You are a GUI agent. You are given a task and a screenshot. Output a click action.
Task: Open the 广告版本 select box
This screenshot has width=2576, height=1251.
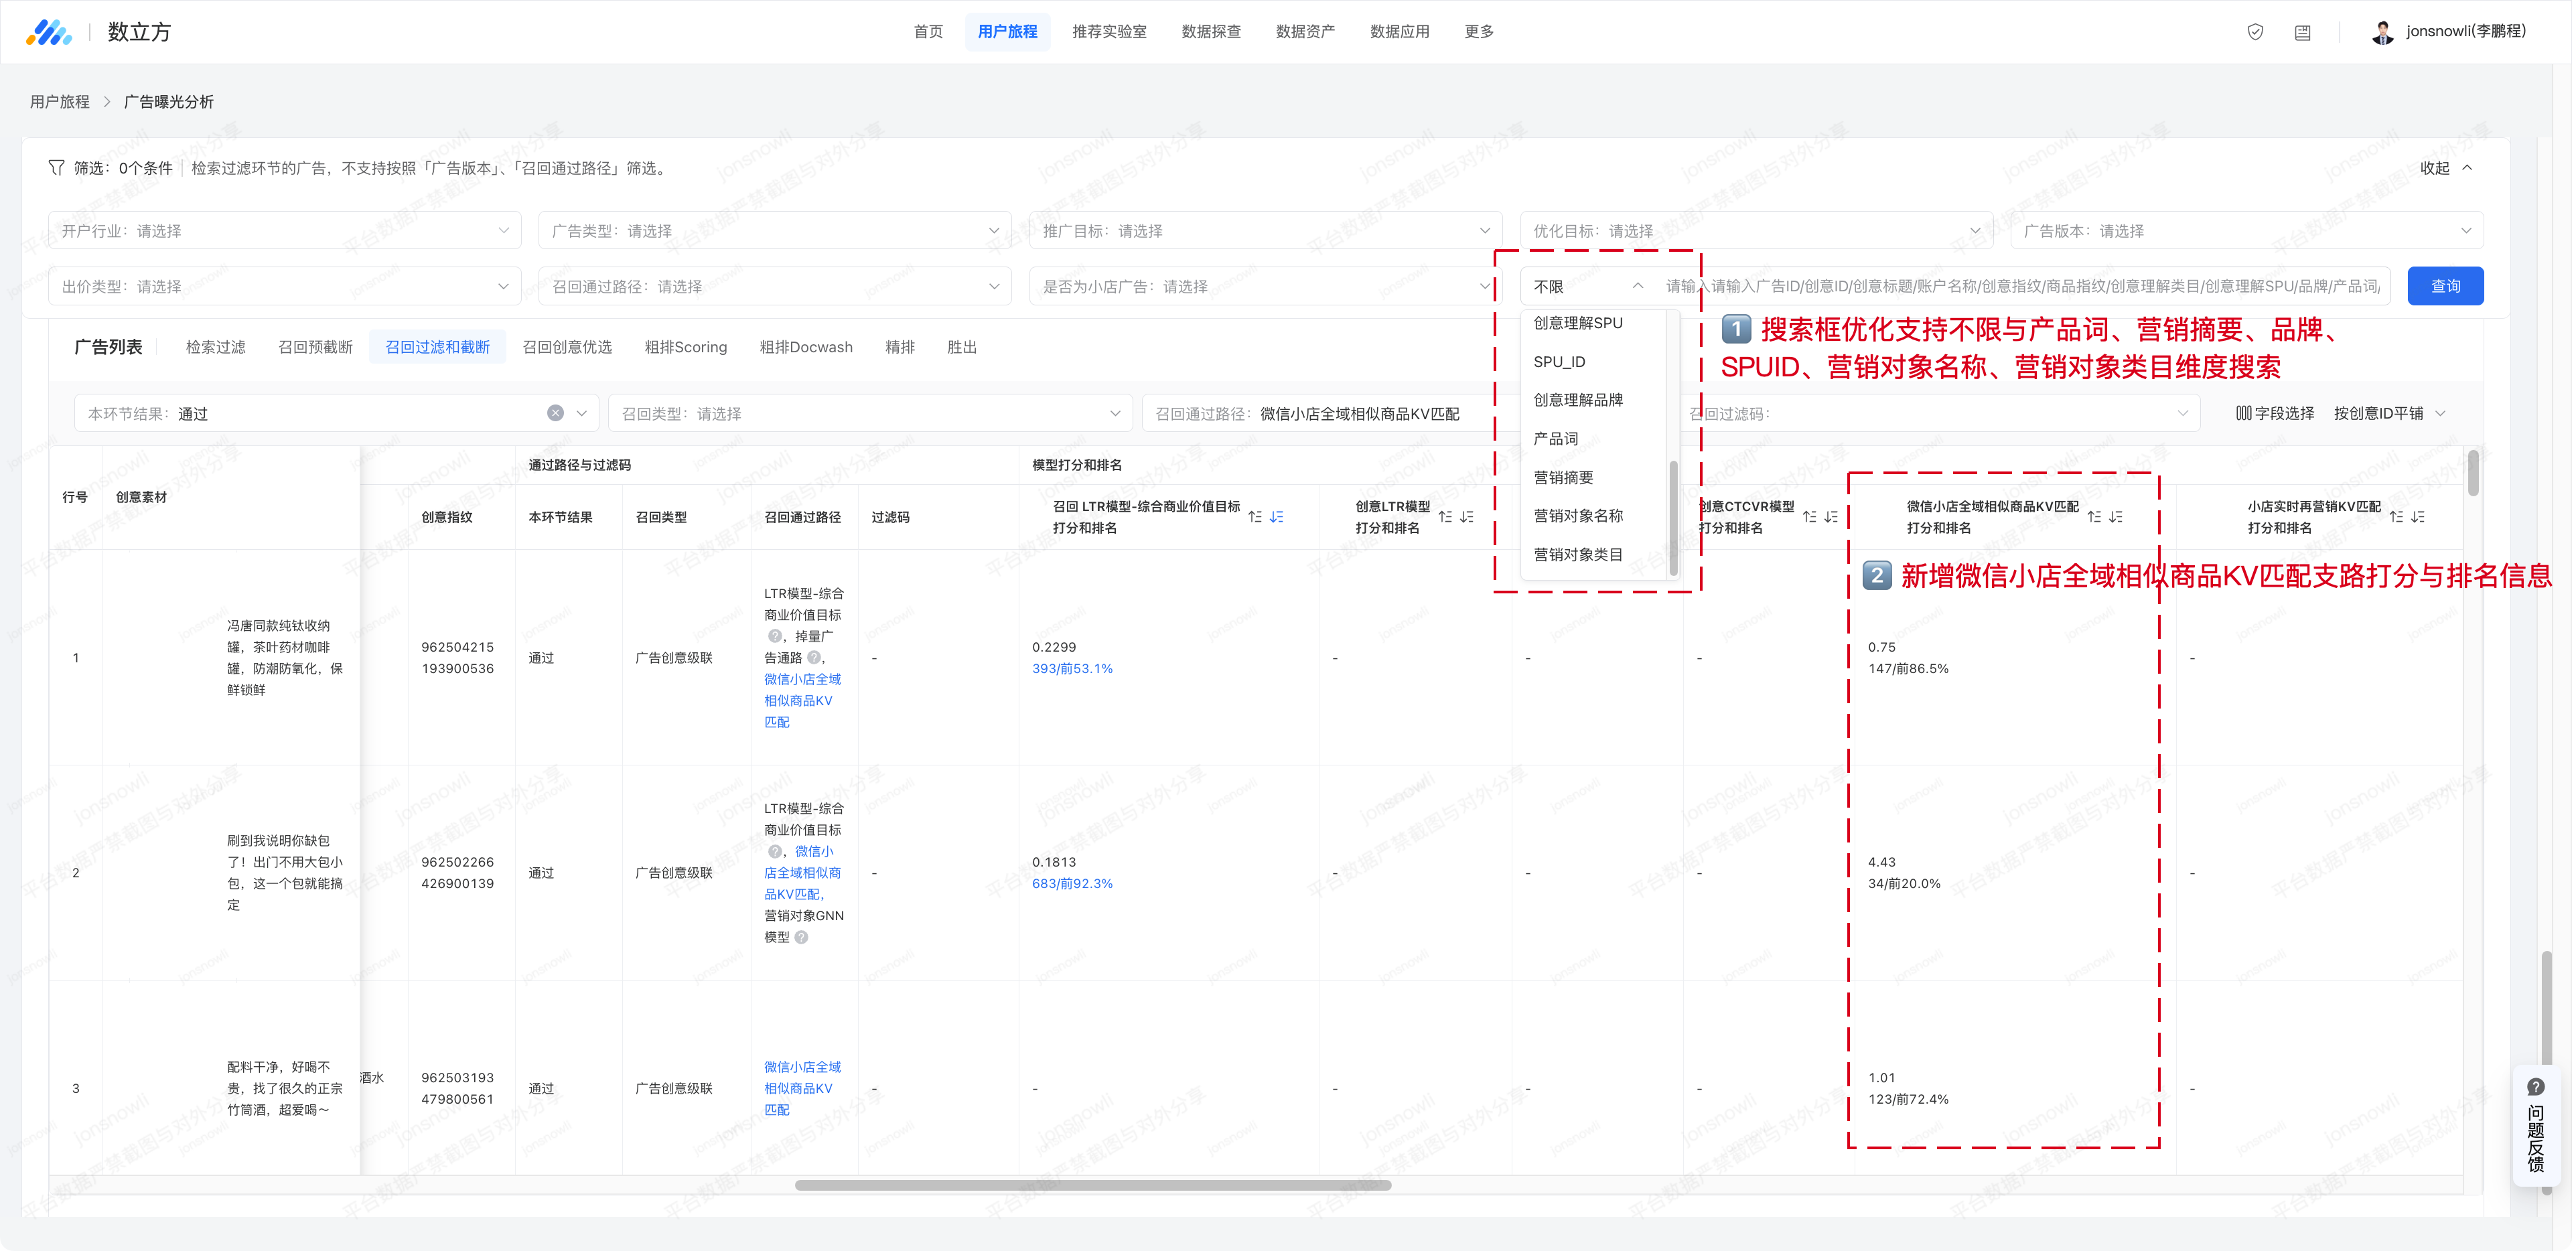pyautogui.click(x=2246, y=231)
